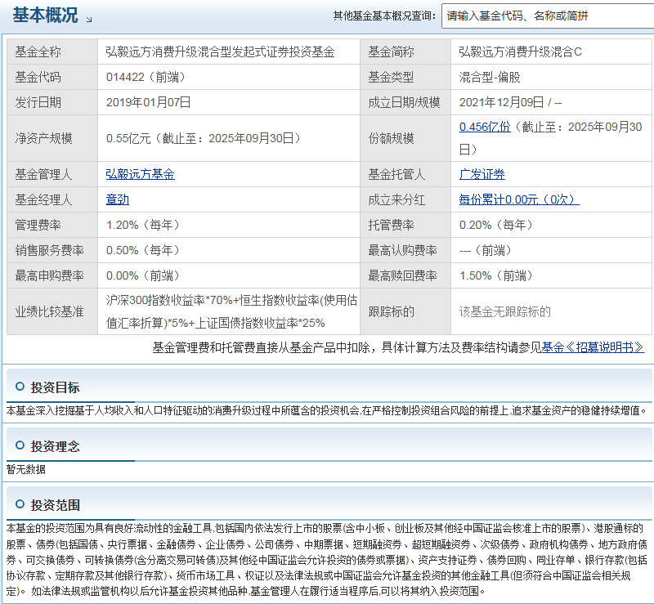Click the 净资产规模 label cell
654x604 pixels.
(52, 138)
